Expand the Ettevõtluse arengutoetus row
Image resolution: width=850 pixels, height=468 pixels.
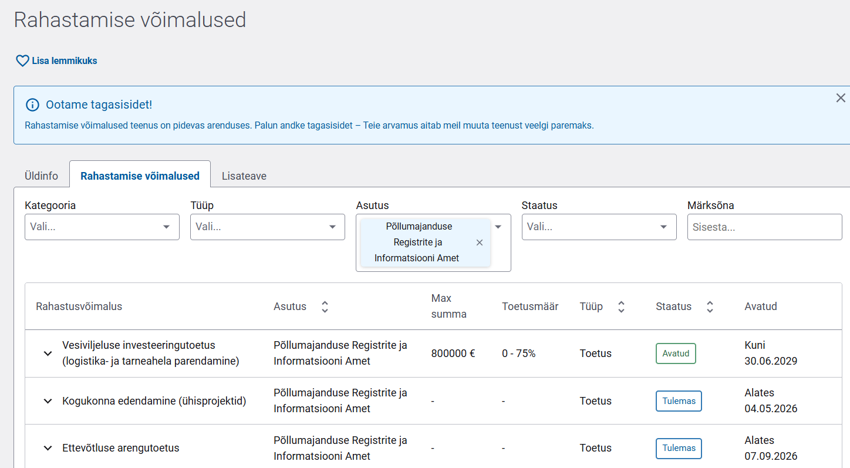(48, 448)
